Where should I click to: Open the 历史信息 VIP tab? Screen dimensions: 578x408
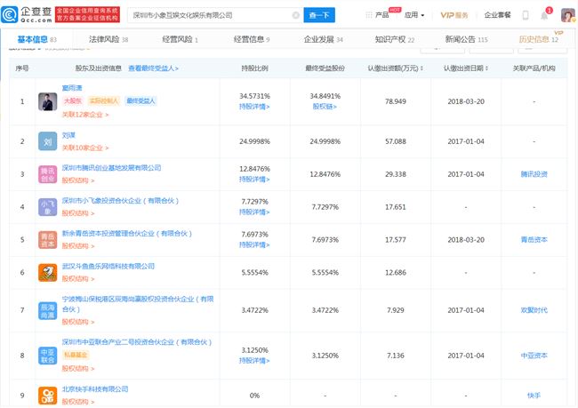point(539,39)
